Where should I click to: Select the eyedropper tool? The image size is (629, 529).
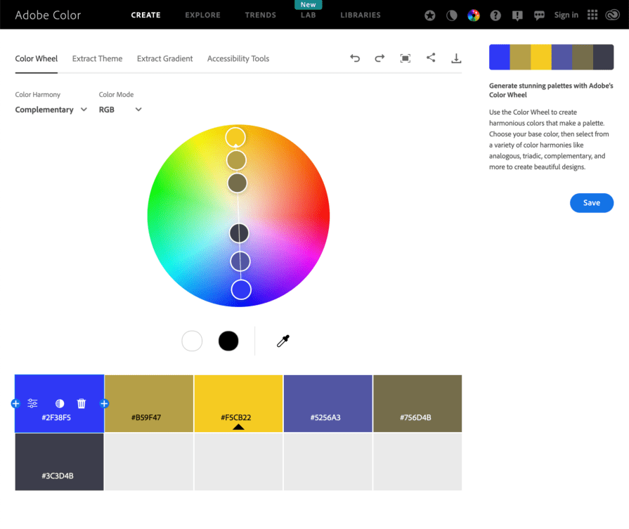point(283,341)
